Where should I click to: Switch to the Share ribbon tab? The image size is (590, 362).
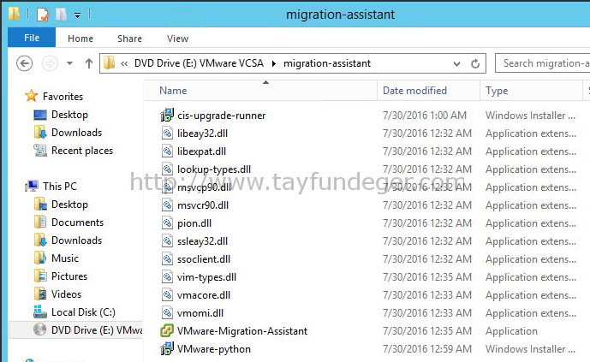coord(129,39)
